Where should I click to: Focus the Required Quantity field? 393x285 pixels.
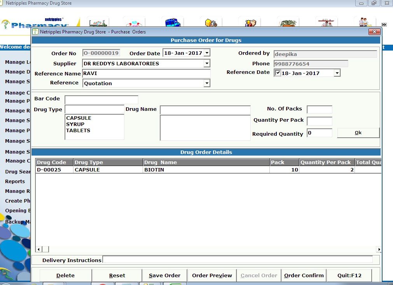(320, 133)
